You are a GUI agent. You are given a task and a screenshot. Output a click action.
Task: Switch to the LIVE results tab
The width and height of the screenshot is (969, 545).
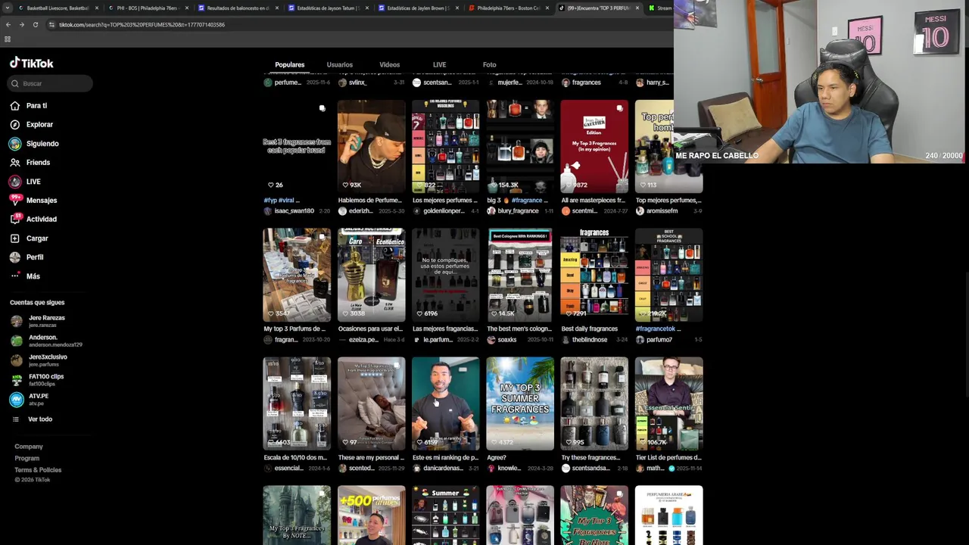[x=440, y=65]
